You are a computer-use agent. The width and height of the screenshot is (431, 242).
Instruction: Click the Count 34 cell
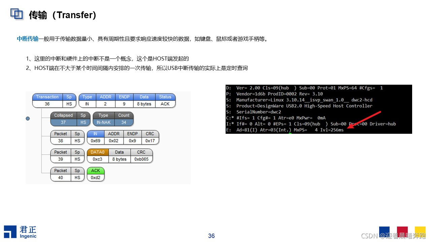click(x=124, y=119)
